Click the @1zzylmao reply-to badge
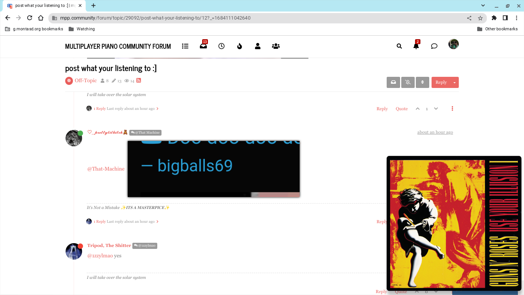The width and height of the screenshot is (524, 295). coord(145,245)
